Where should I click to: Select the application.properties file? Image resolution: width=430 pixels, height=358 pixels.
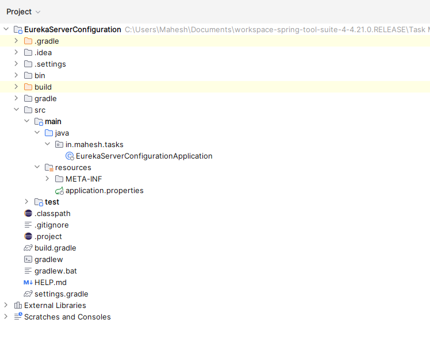click(105, 191)
